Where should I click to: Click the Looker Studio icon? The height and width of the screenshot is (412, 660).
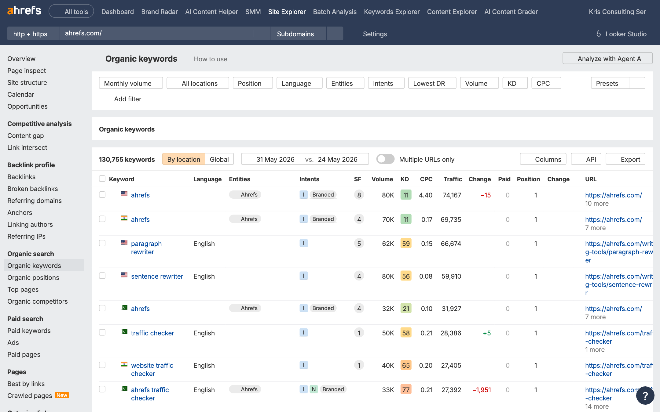(599, 34)
